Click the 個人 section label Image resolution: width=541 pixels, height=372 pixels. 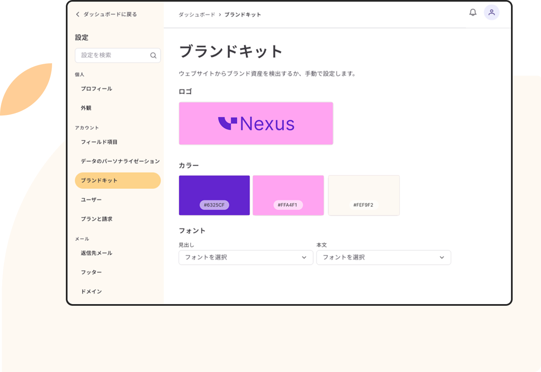(80, 75)
